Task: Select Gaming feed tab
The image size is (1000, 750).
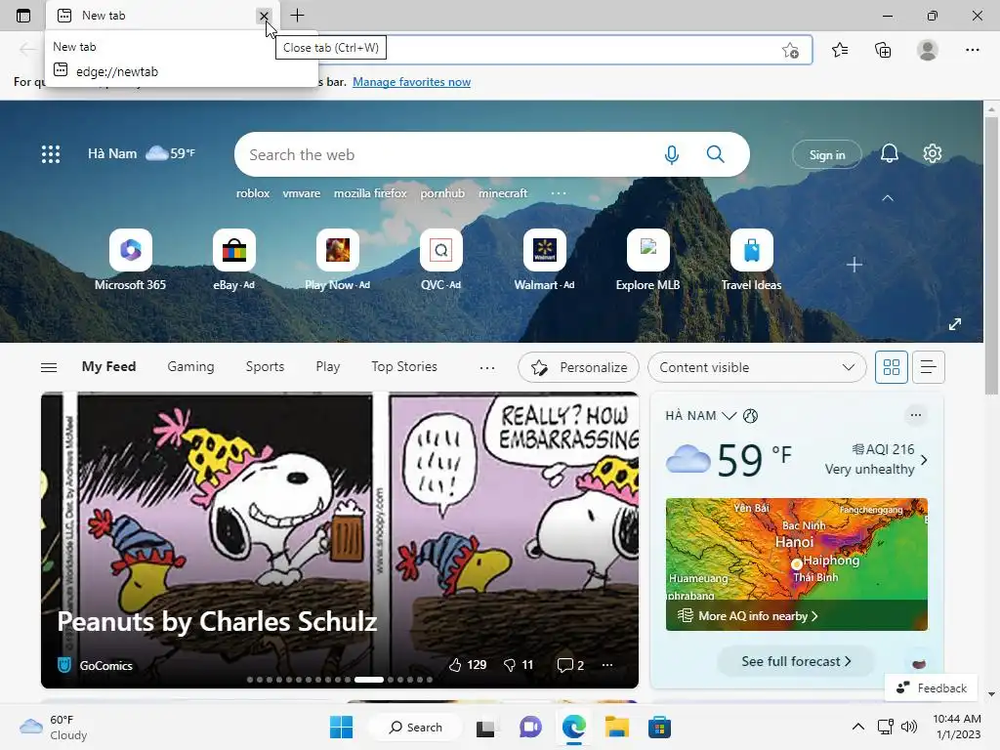Action: pos(190,367)
